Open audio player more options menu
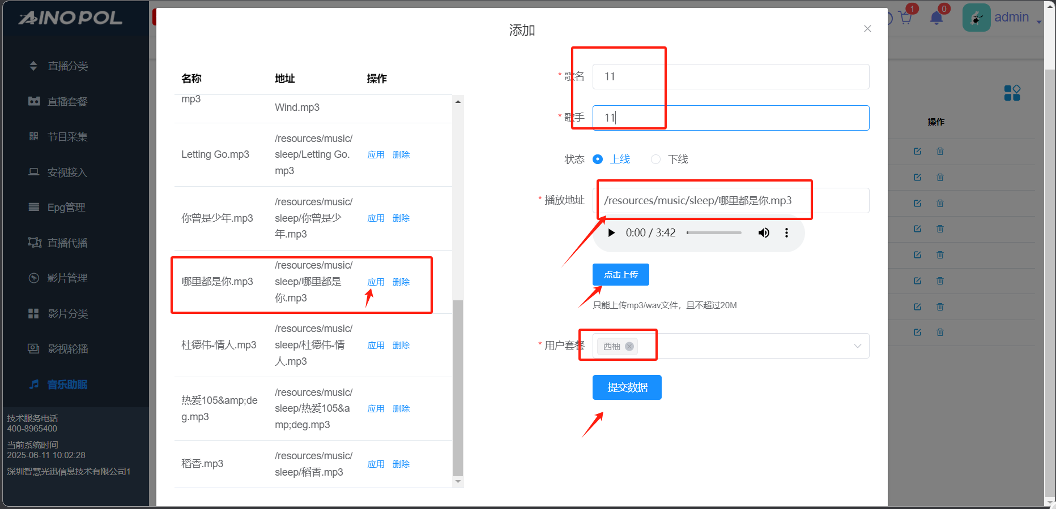 click(x=786, y=233)
